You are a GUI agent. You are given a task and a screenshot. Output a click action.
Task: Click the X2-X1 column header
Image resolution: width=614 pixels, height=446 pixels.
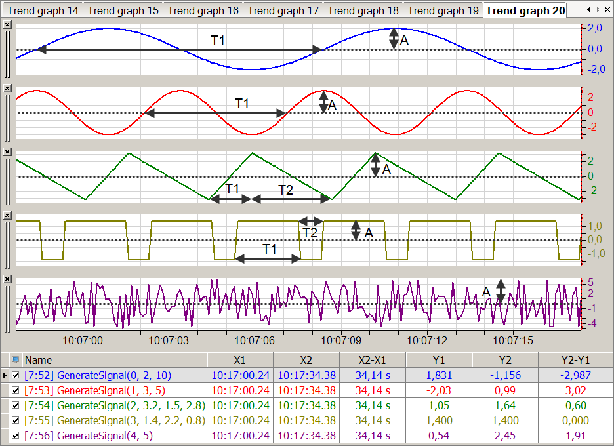(x=372, y=360)
